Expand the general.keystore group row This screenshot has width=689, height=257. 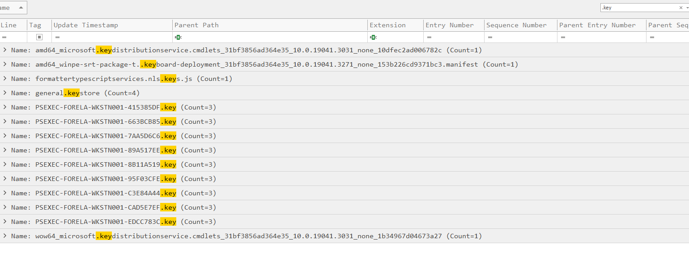5,93
